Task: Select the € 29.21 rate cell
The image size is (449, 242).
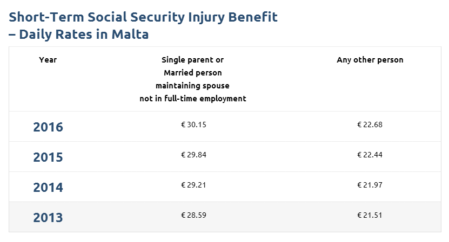Action: pyautogui.click(x=193, y=185)
